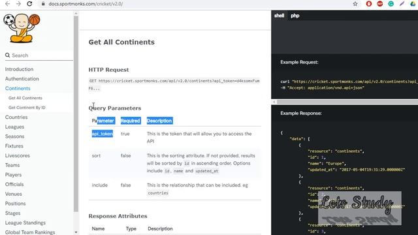Expand the Officials sidebar section
Screen dimensions: 418x235
coord(14,184)
